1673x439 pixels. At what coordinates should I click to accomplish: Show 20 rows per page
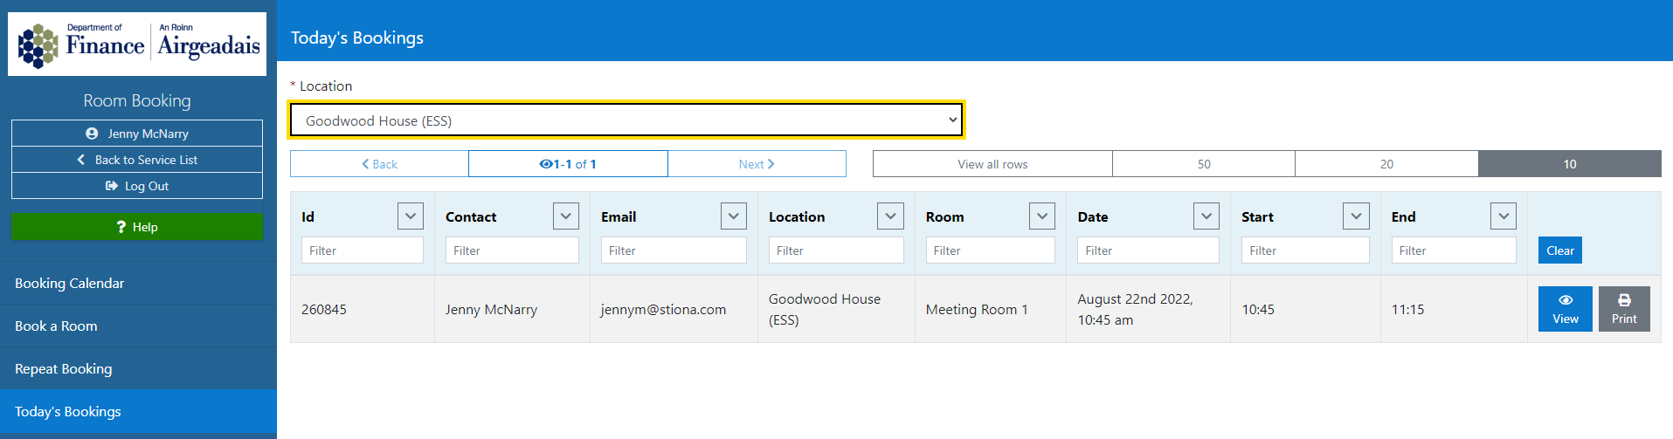coord(1386,164)
